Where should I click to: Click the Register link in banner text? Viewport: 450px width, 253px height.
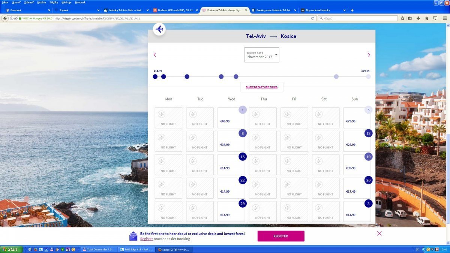tap(146, 239)
